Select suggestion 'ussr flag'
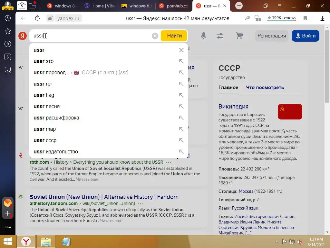This screenshot has height=248, width=330. coord(108,95)
